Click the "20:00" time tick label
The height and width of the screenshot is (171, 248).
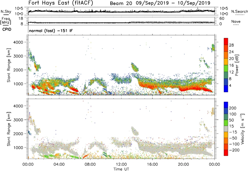[x=183, y=165]
